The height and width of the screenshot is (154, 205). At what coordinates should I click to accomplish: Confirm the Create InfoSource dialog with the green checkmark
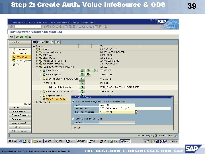coord(75,127)
